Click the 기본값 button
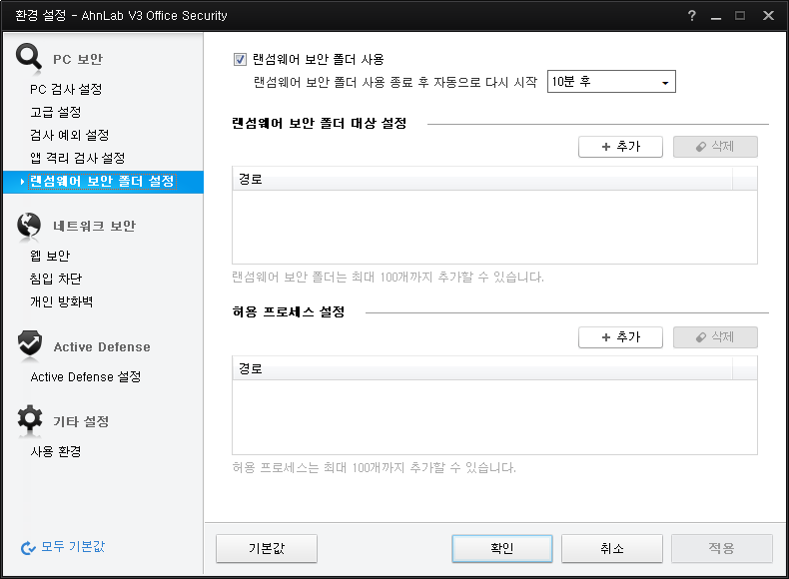789x579 pixels. (267, 548)
